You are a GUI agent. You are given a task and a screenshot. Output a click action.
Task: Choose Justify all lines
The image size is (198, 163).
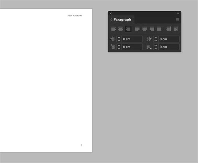tap(159, 29)
